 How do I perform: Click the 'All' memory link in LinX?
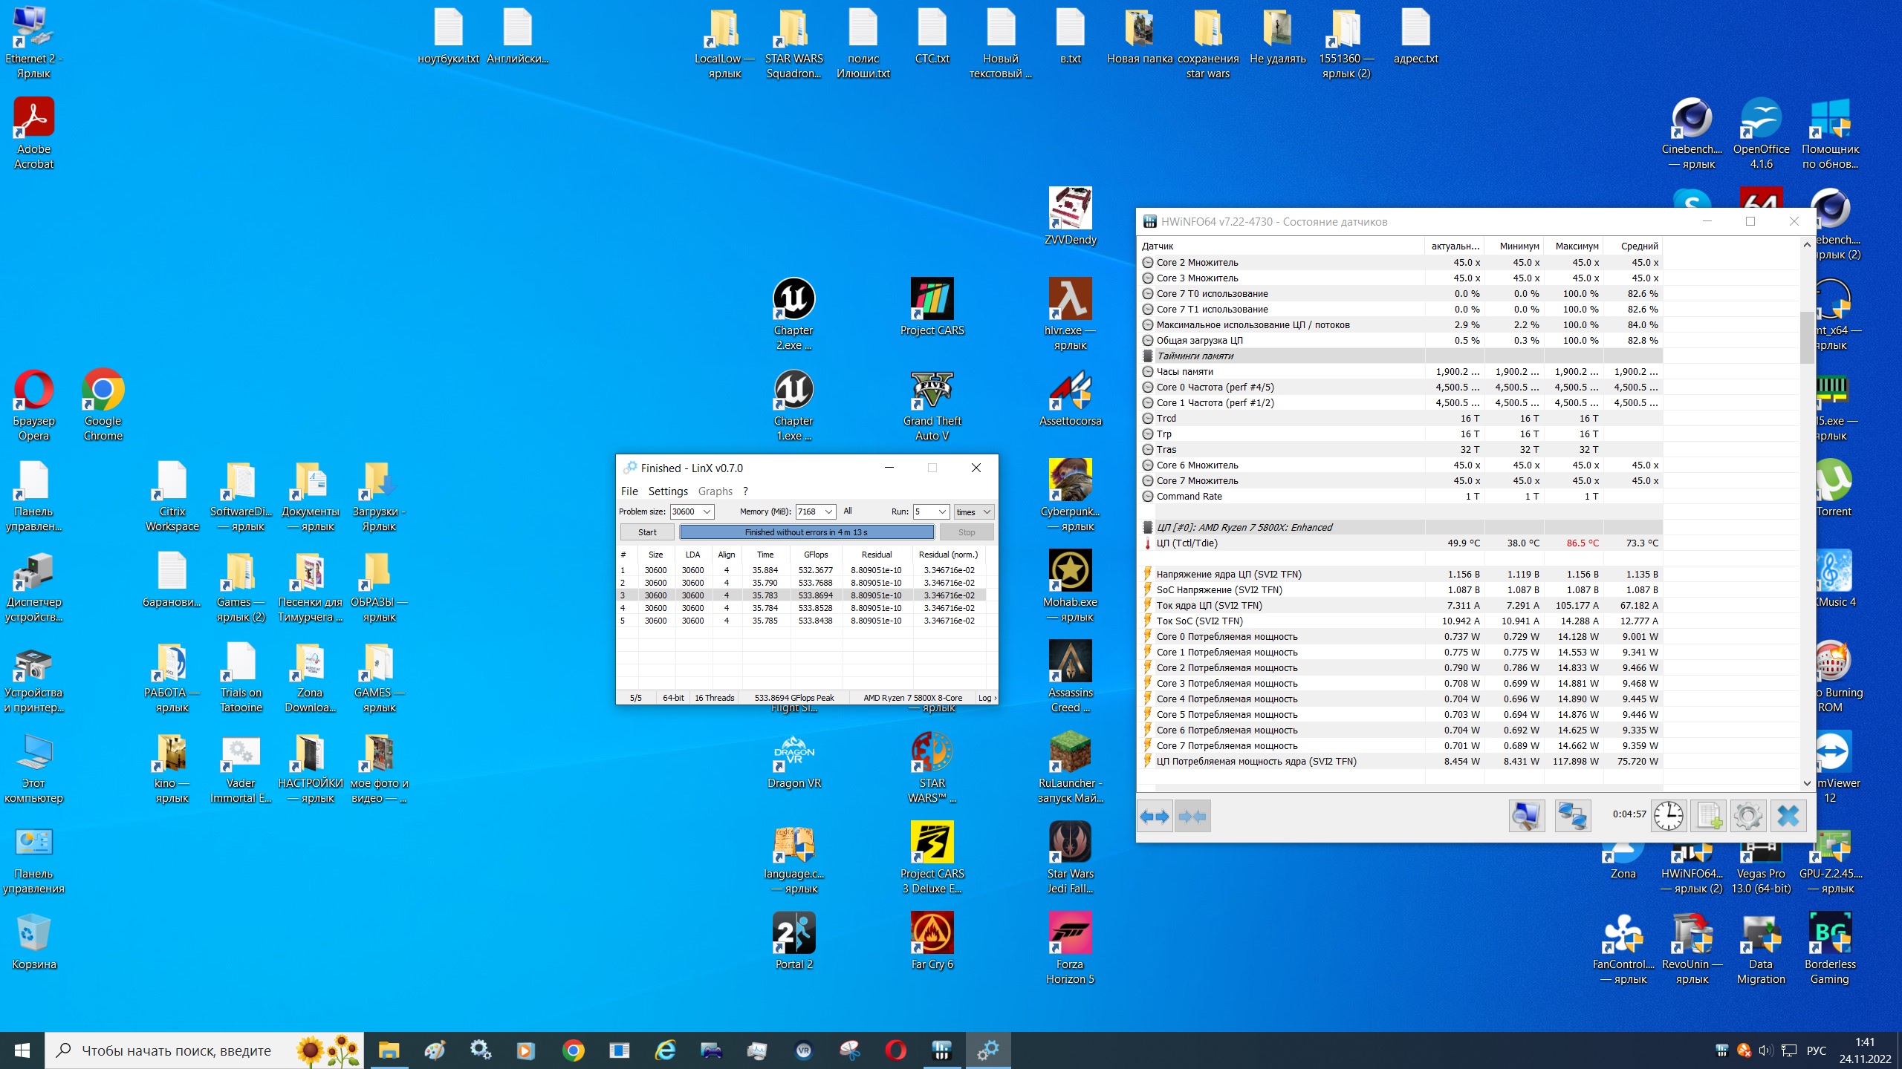[x=847, y=511]
